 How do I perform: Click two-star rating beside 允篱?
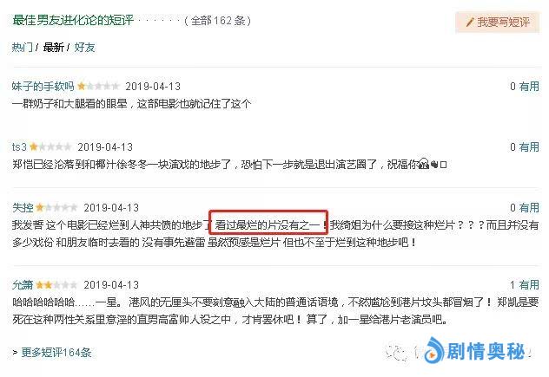(x=56, y=285)
